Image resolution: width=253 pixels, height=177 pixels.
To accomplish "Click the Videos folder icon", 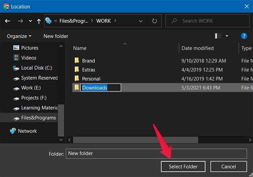I will (x=16, y=57).
